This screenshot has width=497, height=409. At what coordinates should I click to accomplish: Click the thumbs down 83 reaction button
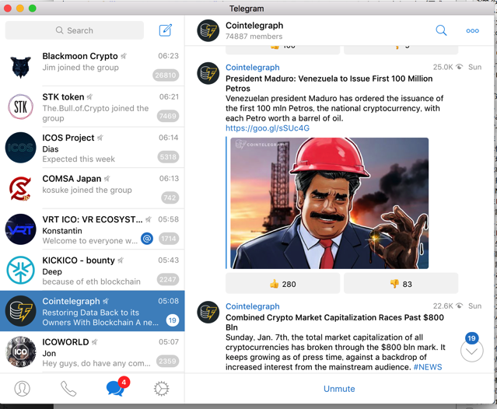pos(401,284)
